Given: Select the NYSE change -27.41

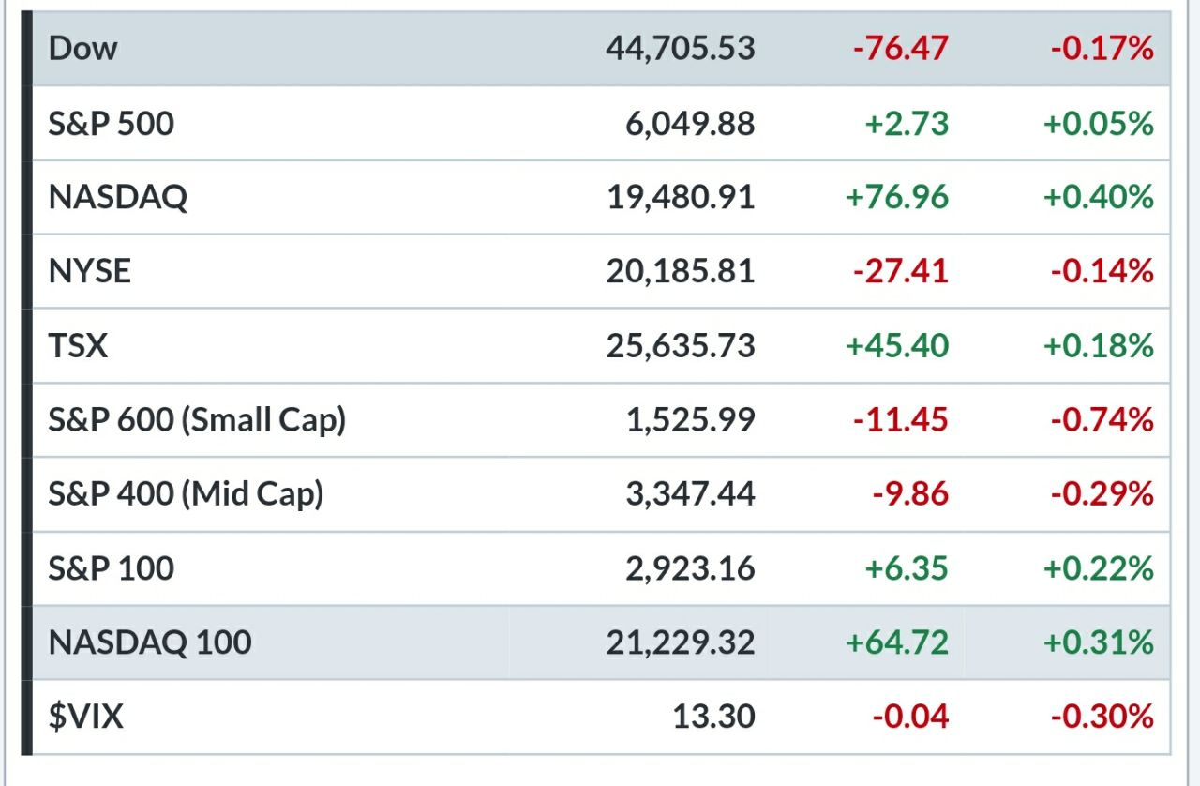Looking at the screenshot, I should pyautogui.click(x=901, y=271).
